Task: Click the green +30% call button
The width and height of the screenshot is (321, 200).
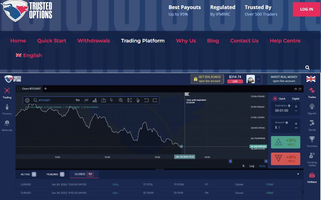Action: click(x=285, y=142)
